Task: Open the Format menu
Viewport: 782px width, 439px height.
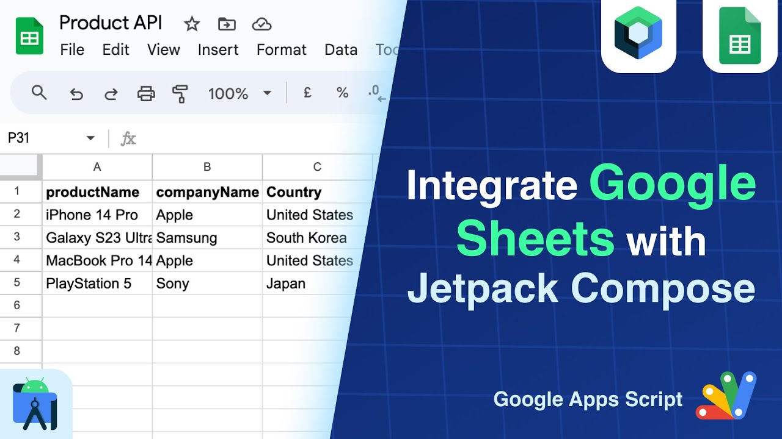Action: pyautogui.click(x=282, y=50)
